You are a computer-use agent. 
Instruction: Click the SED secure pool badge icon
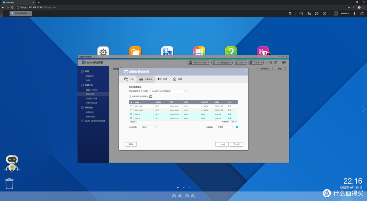151,96
